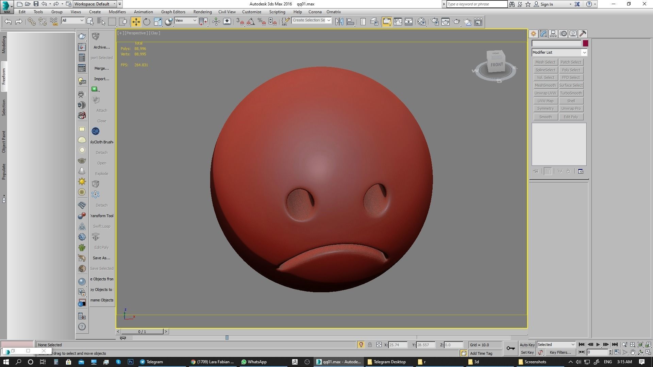
Task: Click the Render Production teapot icon
Action: tap(456, 22)
